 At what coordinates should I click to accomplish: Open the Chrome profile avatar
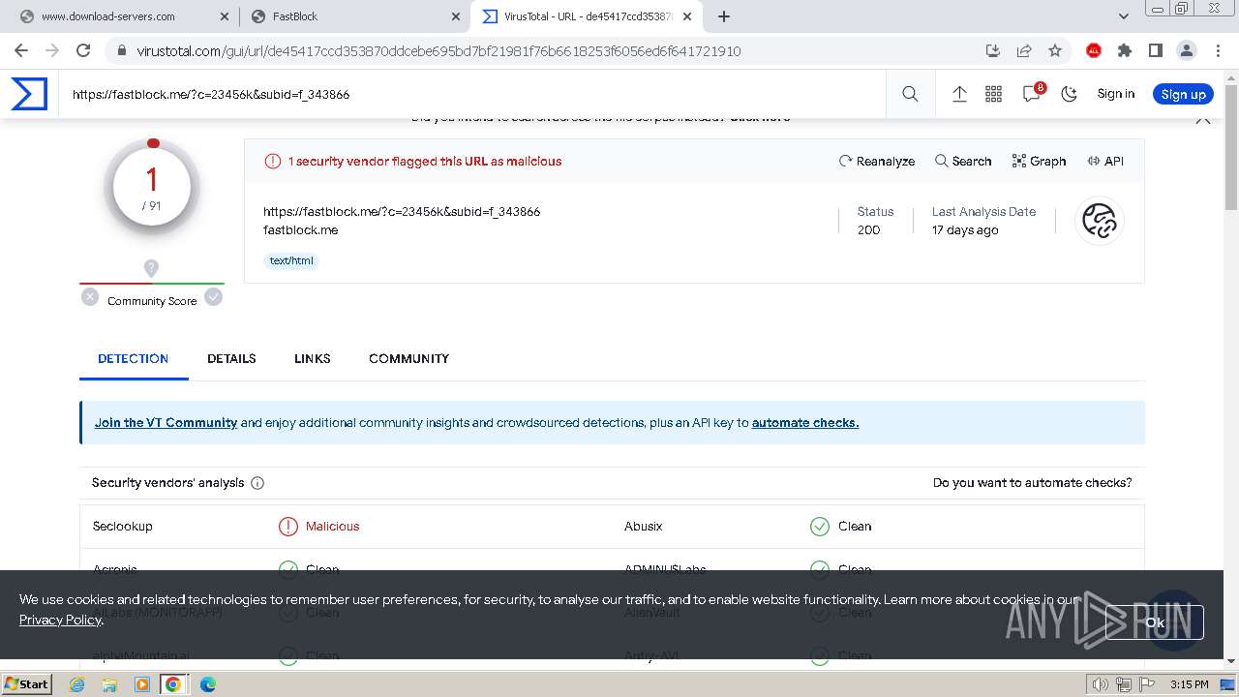click(1187, 50)
